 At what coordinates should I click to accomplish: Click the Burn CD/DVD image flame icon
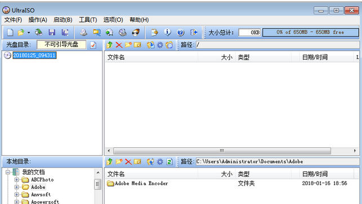[x=136, y=33]
